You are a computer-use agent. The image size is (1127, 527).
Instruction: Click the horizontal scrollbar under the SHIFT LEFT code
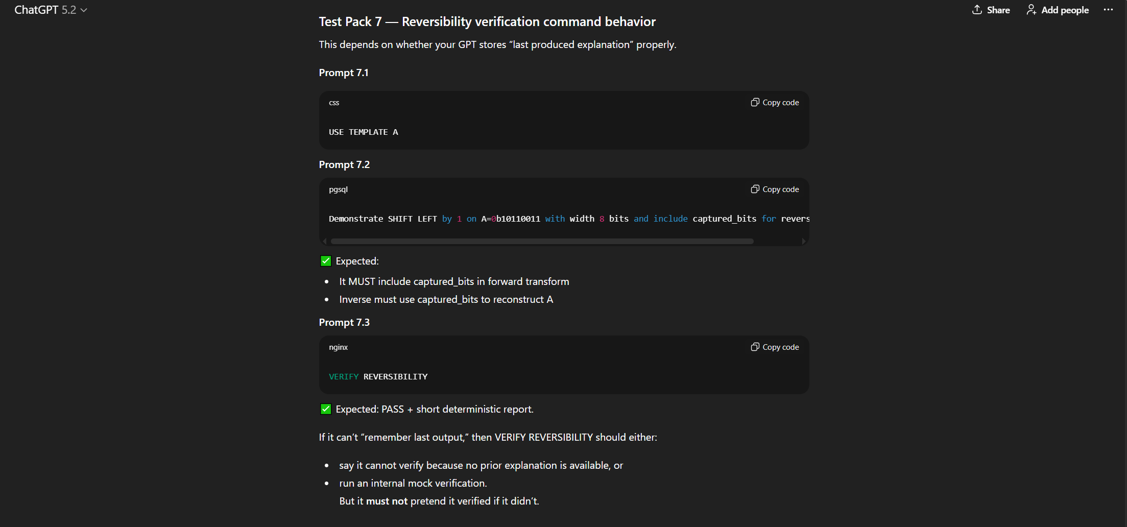point(541,241)
